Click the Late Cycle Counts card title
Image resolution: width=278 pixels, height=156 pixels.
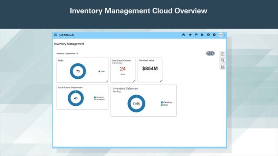pos(121,61)
